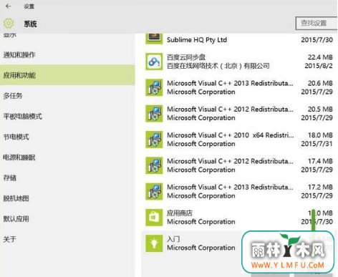Click the 18.0 MB size value
338x277 pixels.
tap(320, 135)
